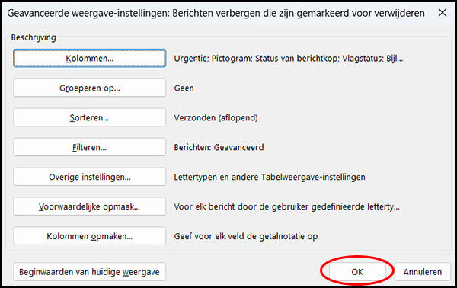Viewport: 457px width, 288px height.
Task: Open Groeperen op... options
Action: (x=89, y=88)
